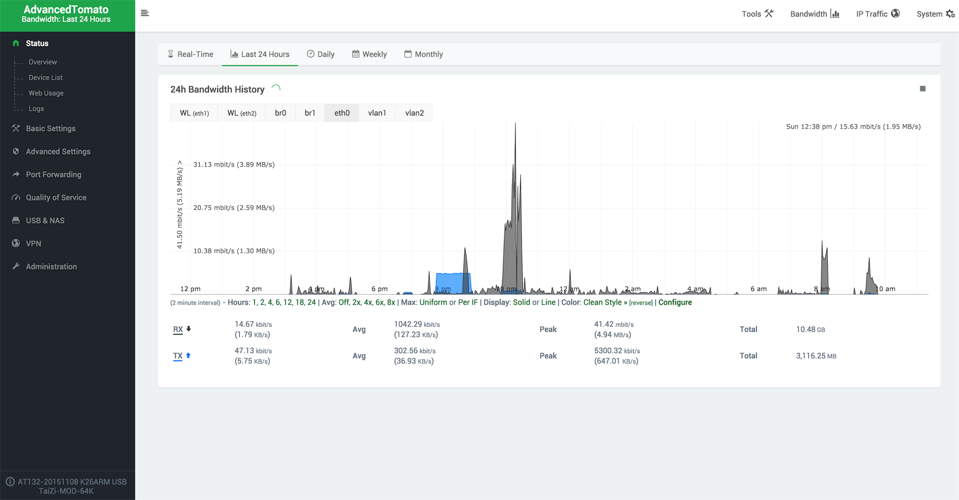This screenshot has width=959, height=500.
Task: Click the [reverse] color link
Action: coord(641,303)
